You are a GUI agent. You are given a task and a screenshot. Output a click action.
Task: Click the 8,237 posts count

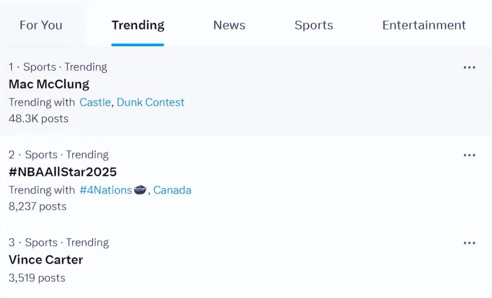pos(37,206)
